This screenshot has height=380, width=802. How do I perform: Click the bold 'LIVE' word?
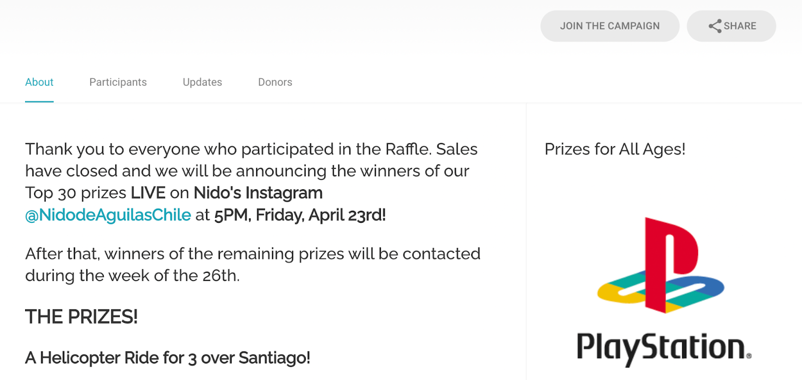click(148, 193)
